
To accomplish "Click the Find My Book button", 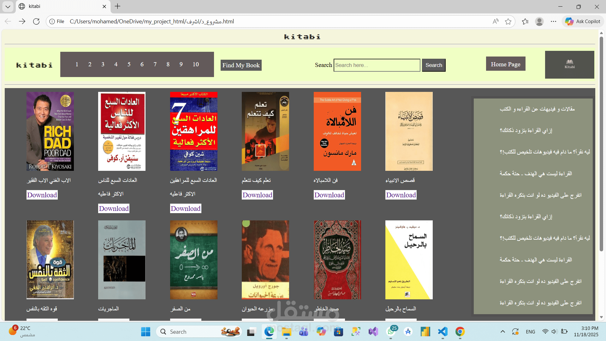I will click(241, 65).
